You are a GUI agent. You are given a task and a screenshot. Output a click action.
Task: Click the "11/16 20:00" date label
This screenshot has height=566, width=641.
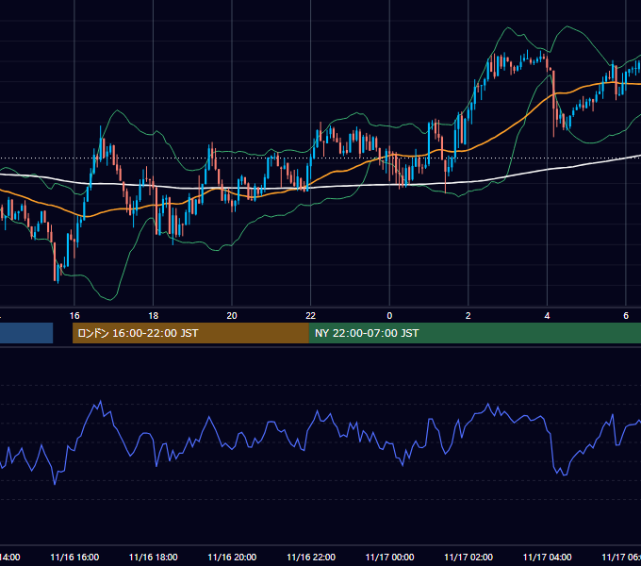point(232,557)
